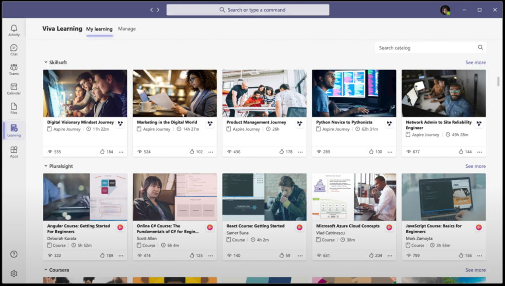
Task: Open the Apps store icon
Action: (14, 152)
